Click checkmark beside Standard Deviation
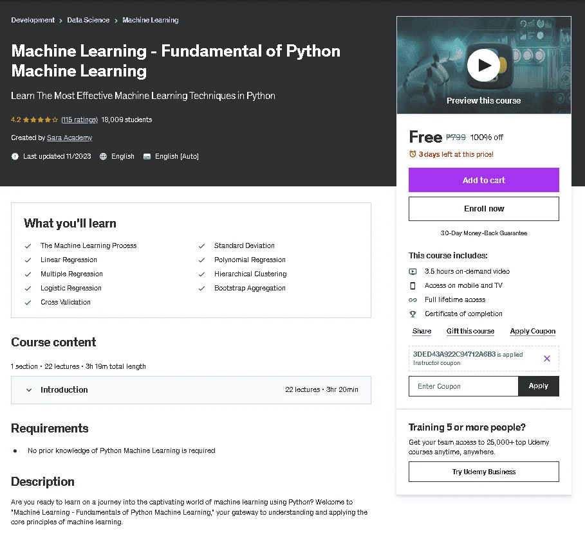585x534 pixels. pyautogui.click(x=201, y=246)
